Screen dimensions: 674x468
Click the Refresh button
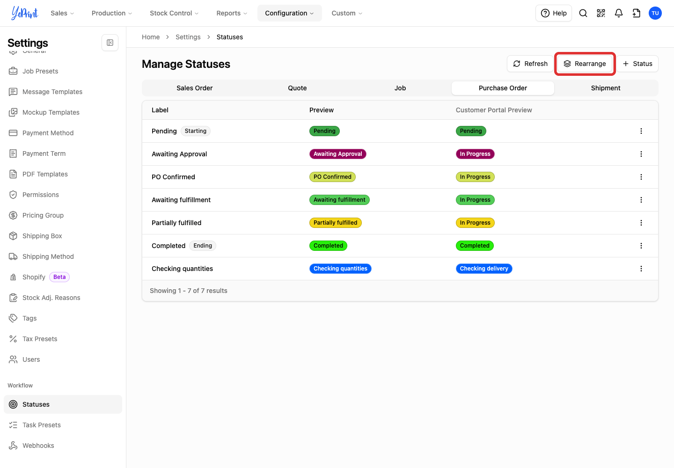pos(530,64)
